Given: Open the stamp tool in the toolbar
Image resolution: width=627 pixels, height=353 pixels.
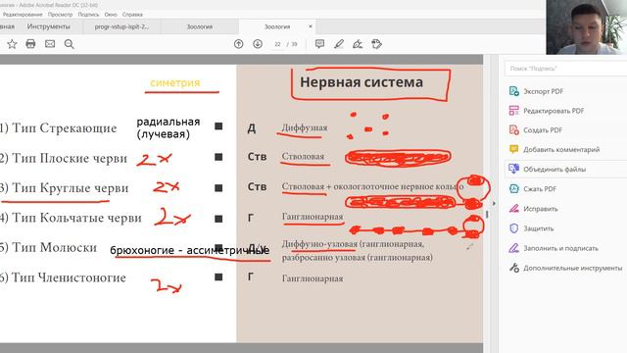Looking at the screenshot, I should coord(376,44).
